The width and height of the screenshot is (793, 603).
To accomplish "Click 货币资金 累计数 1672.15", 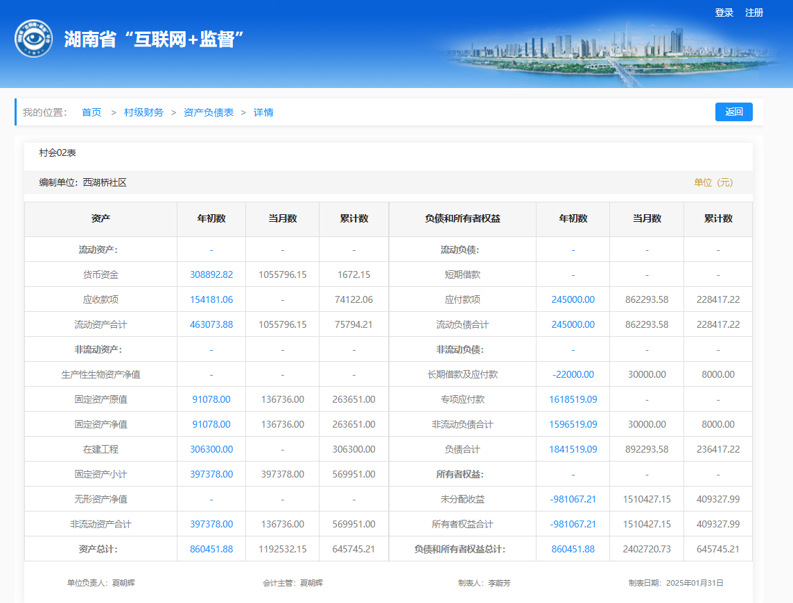I will (x=354, y=274).
